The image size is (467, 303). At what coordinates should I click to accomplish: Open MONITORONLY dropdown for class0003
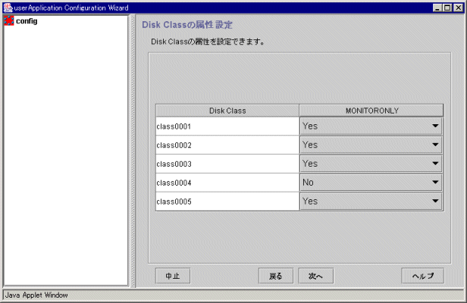tap(371, 164)
